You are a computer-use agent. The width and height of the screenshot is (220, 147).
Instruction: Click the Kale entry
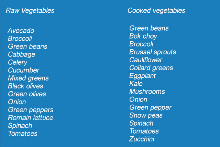coord(136,84)
